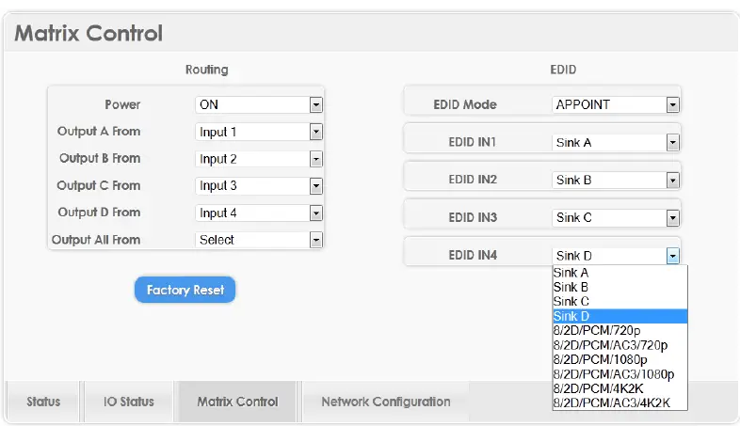The height and width of the screenshot is (426, 740).
Task: Open Output D From selector
Action: point(259,213)
